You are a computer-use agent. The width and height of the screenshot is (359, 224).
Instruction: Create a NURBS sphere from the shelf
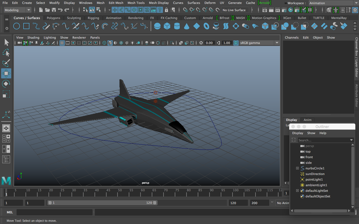coord(157,26)
